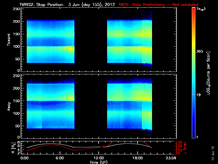Click the morning data block in Toward panel
The image size is (218, 164).
click(x=51, y=42)
